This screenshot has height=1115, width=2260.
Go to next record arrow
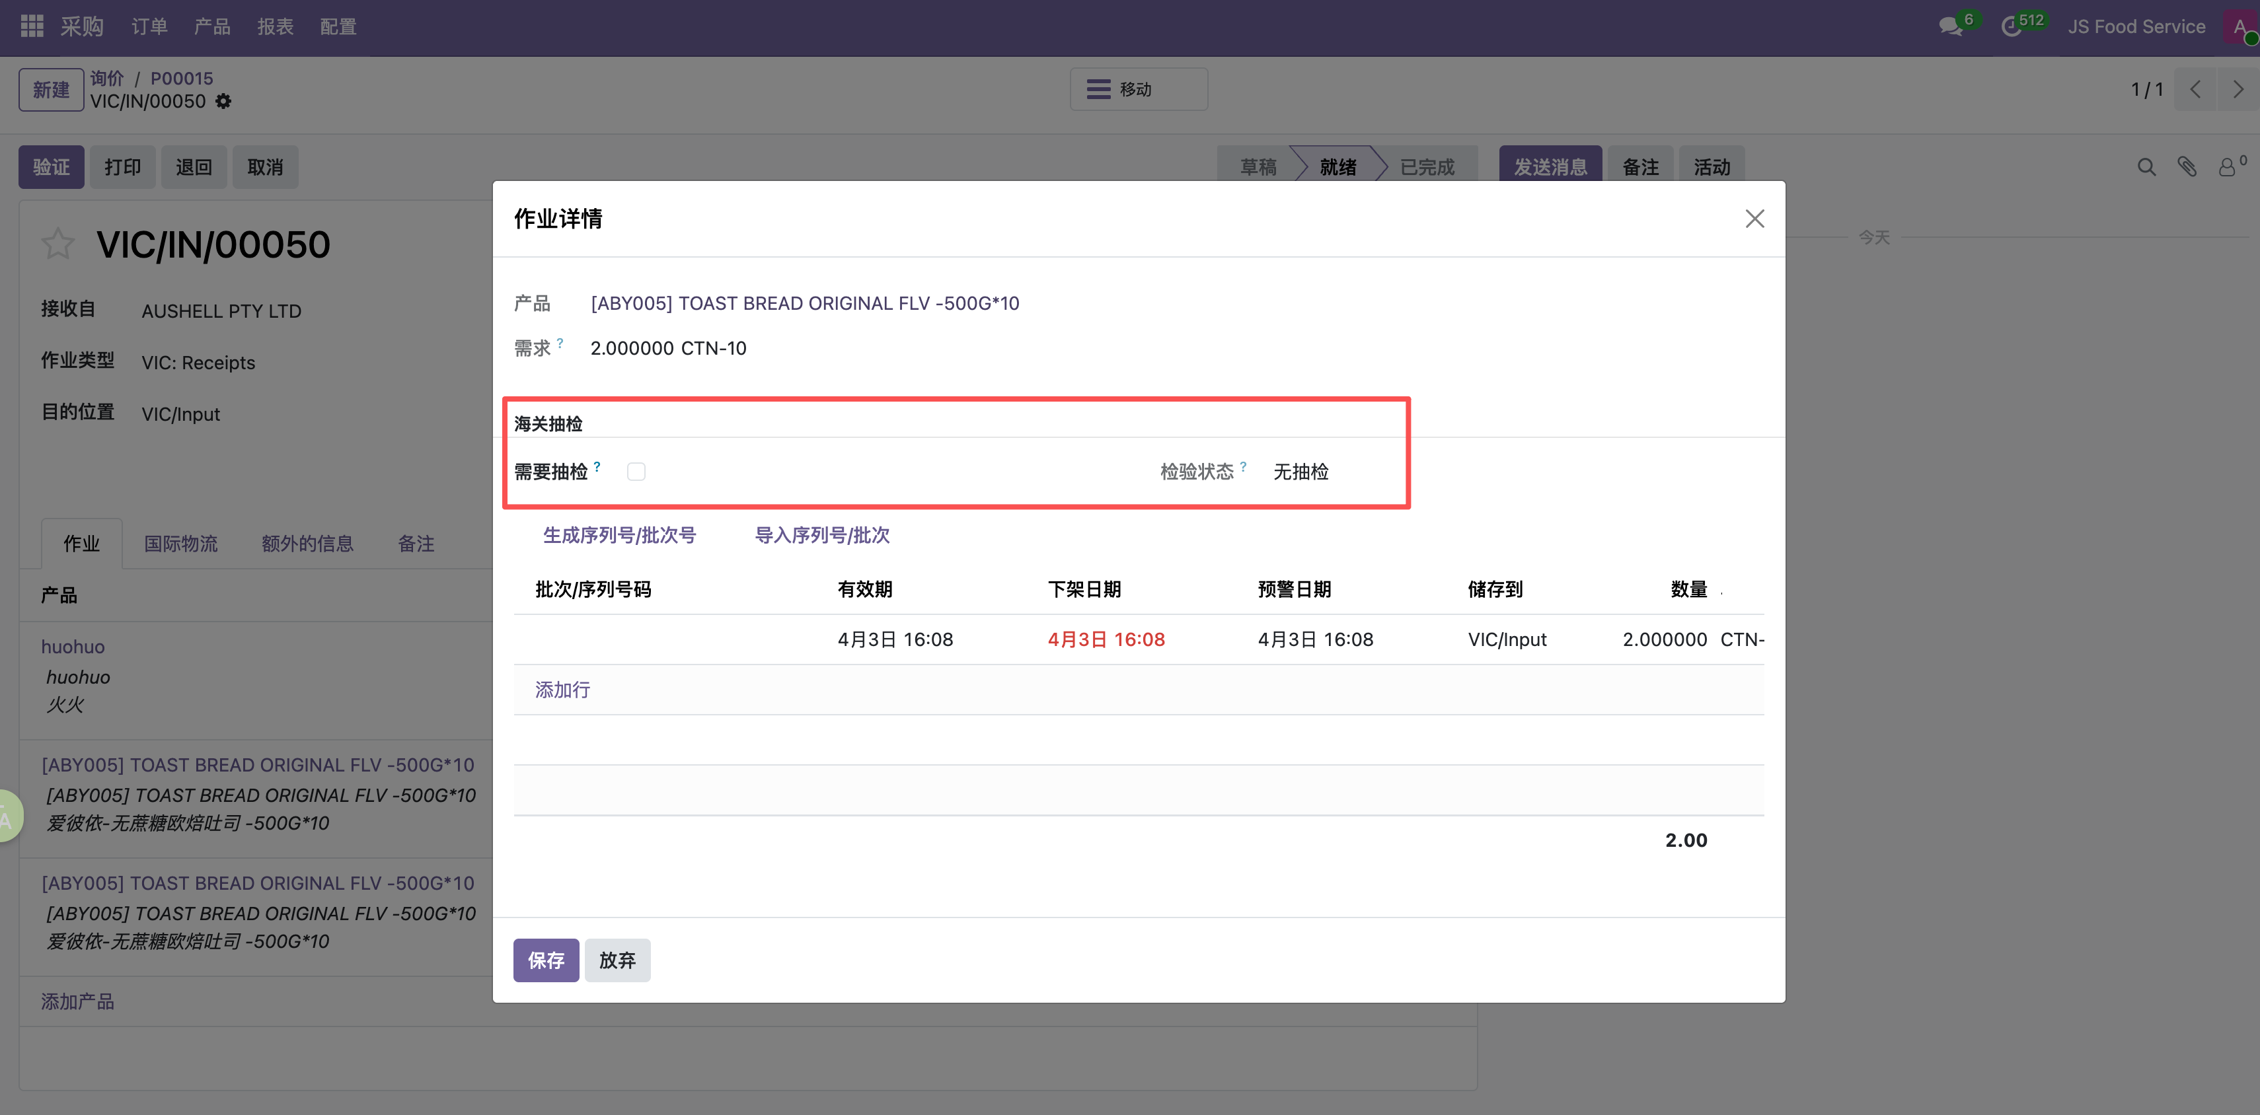(2237, 89)
